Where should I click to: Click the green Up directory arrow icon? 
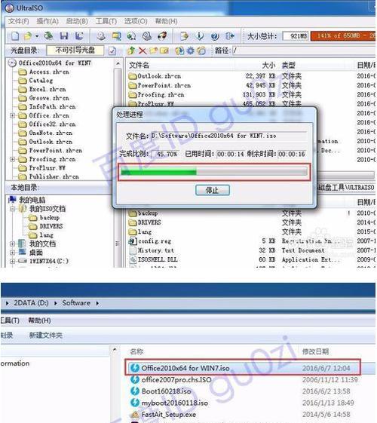coord(132,51)
